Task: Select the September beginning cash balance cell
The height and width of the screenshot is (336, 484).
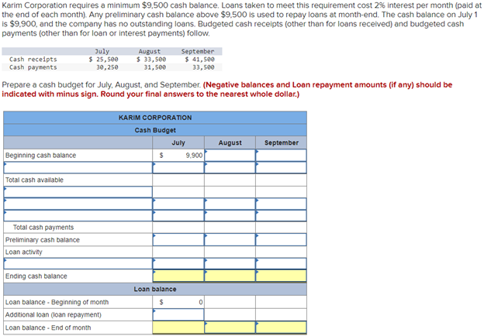Action: 281,155
